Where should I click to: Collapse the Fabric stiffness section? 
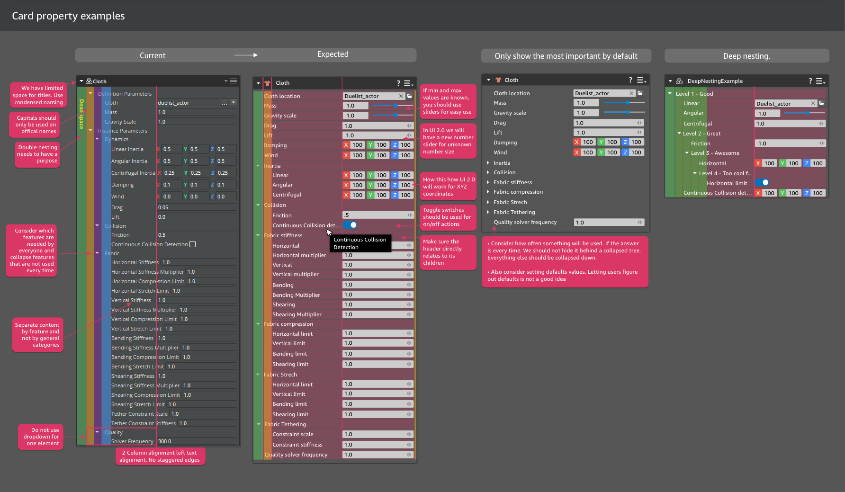pos(258,235)
